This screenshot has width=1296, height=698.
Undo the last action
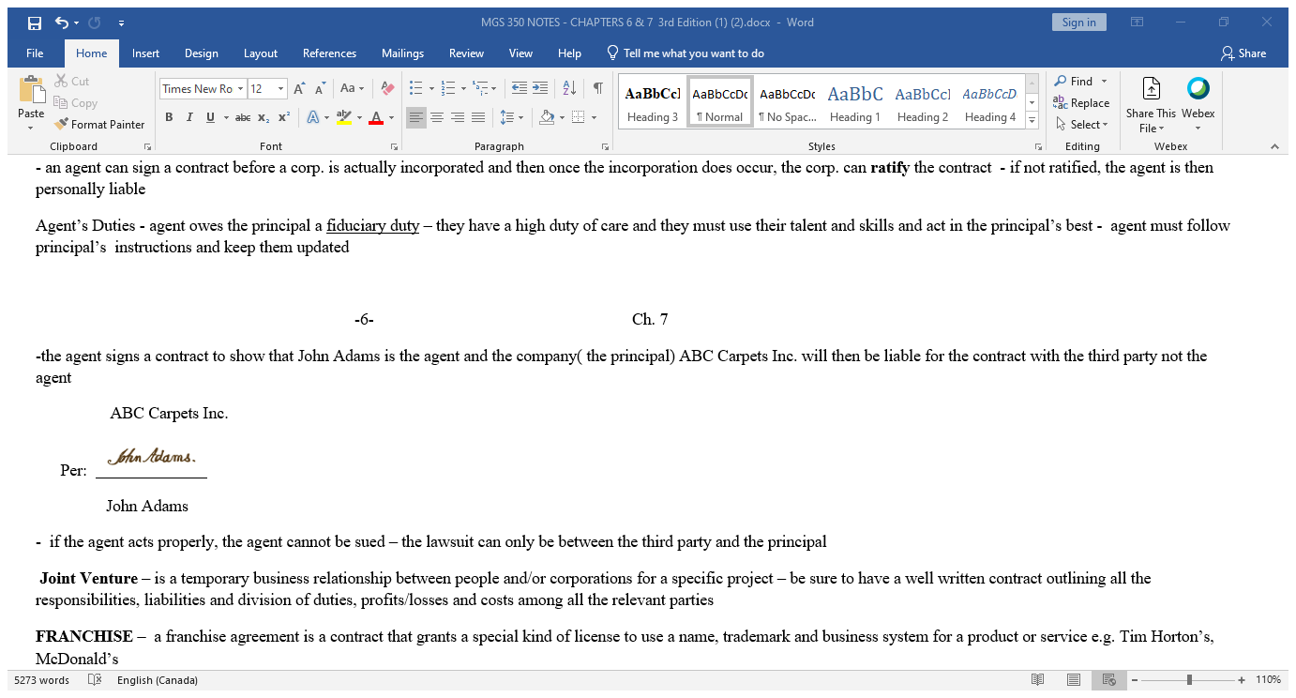pos(62,23)
